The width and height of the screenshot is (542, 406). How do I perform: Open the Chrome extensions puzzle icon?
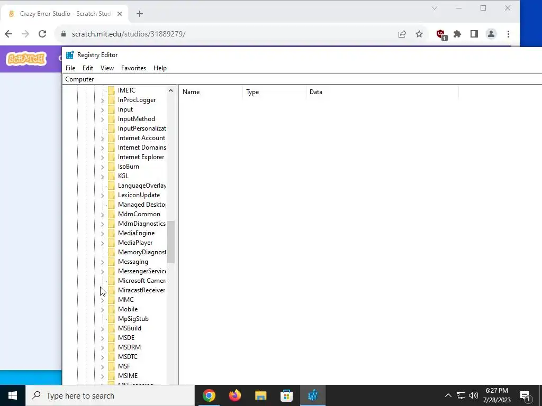point(457,34)
